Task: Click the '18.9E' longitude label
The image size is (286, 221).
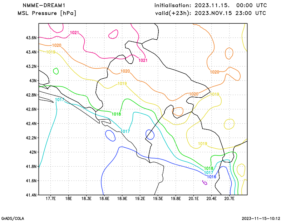Action: click(x=122, y=198)
